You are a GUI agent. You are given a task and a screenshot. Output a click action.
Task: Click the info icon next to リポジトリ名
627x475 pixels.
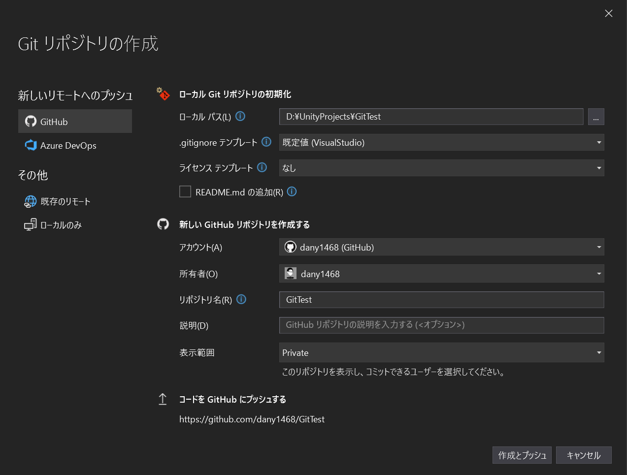241,299
